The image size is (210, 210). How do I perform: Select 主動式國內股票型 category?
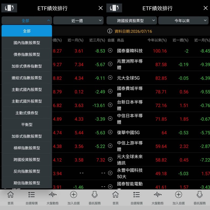[27, 89]
